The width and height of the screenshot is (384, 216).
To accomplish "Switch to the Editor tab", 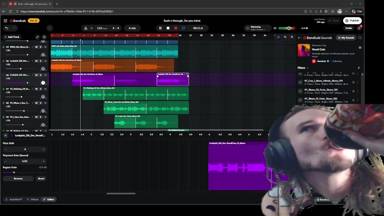I will (49, 199).
